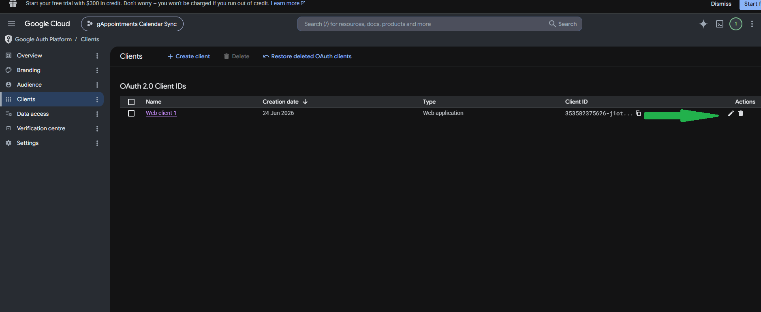Click the Search button label
The width and height of the screenshot is (761, 312).
pyautogui.click(x=567, y=24)
